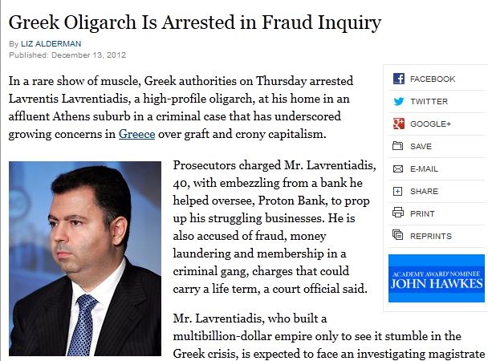
Task: Click the Reprints pages icon
Action: tap(398, 236)
